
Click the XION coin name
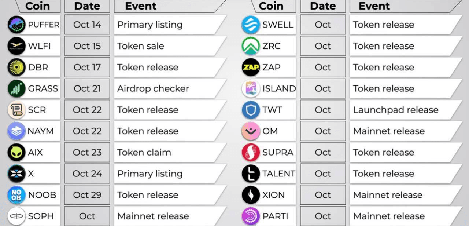[274, 195]
